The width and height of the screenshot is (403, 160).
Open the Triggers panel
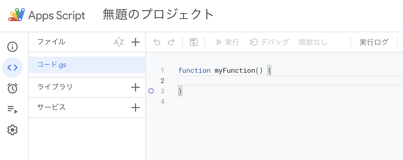[12, 88]
